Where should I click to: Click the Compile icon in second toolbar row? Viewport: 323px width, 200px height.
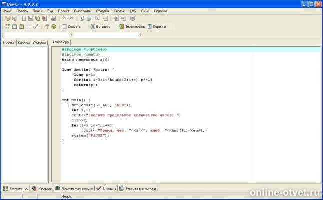7,27
